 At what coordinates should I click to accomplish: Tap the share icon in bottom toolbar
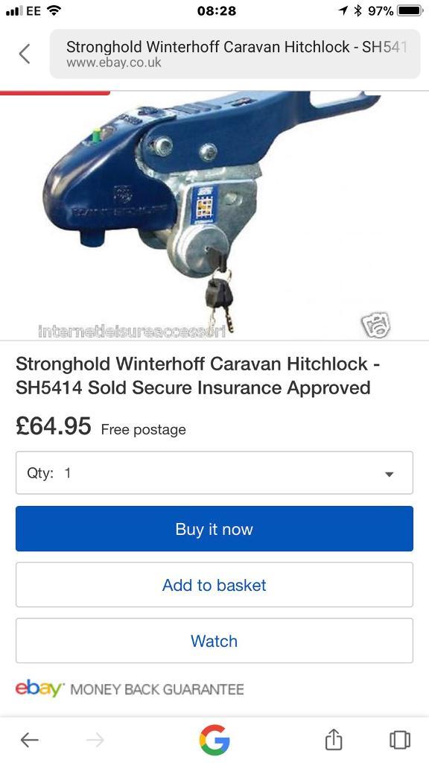click(334, 740)
